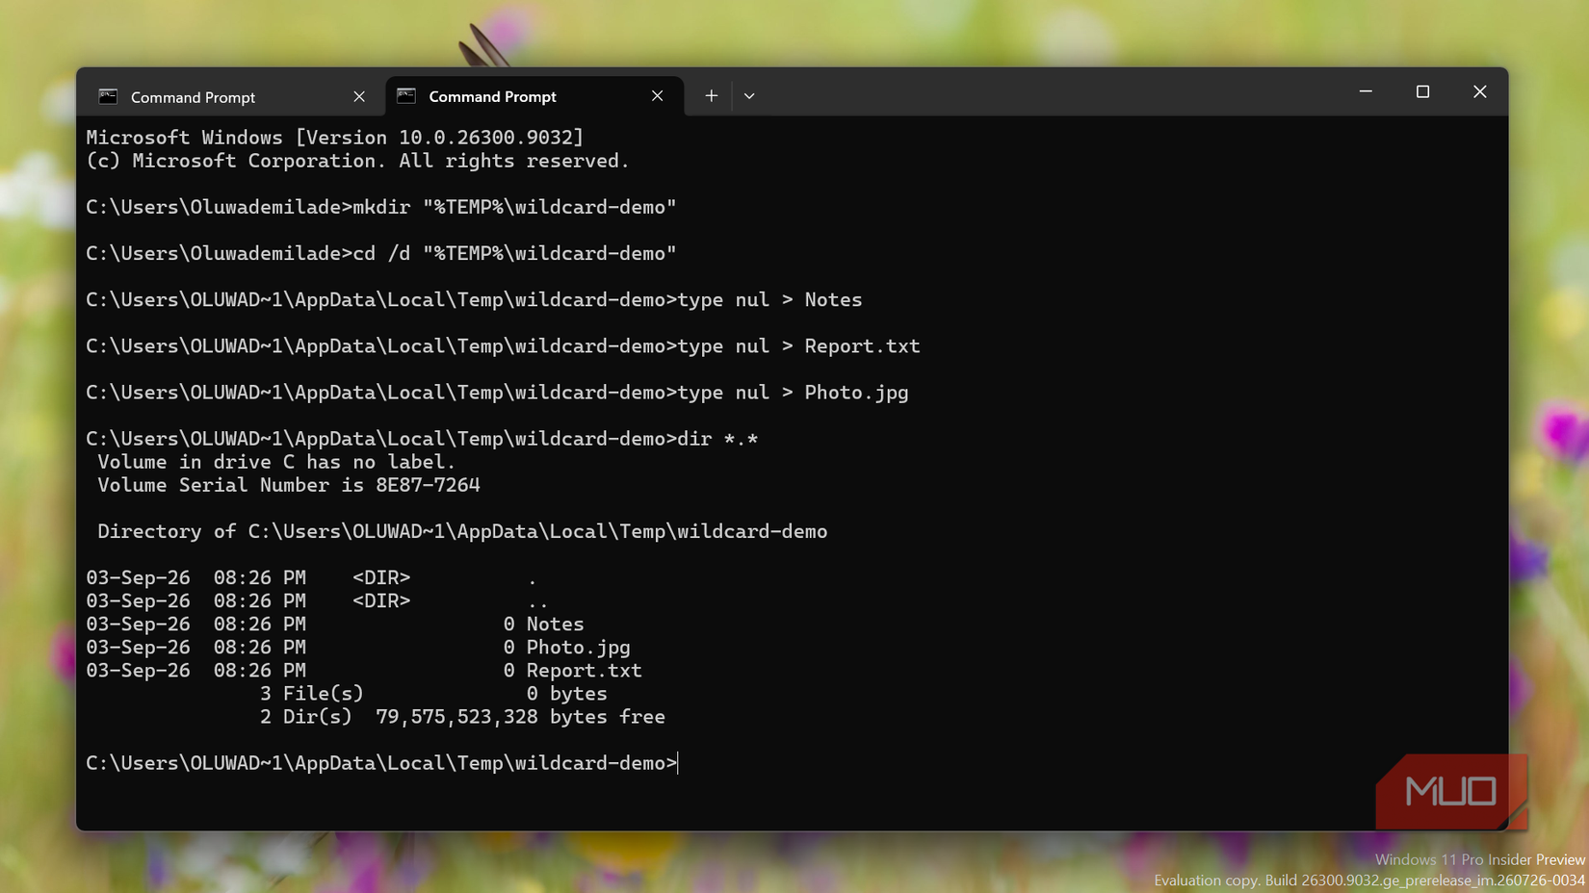Expand the new tab profile dropdown
The image size is (1589, 893).
pos(749,96)
